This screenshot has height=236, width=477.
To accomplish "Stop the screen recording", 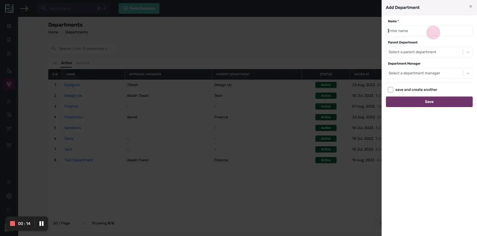I will click(x=13, y=224).
